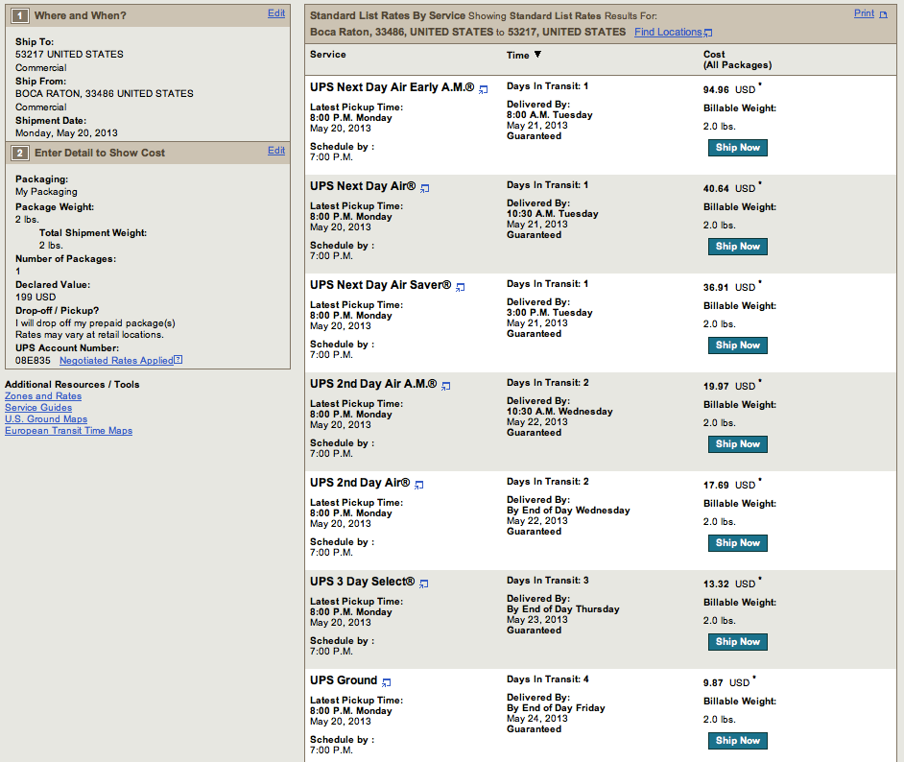
Task: Sort results by the Time column arrow
Action: pos(537,56)
